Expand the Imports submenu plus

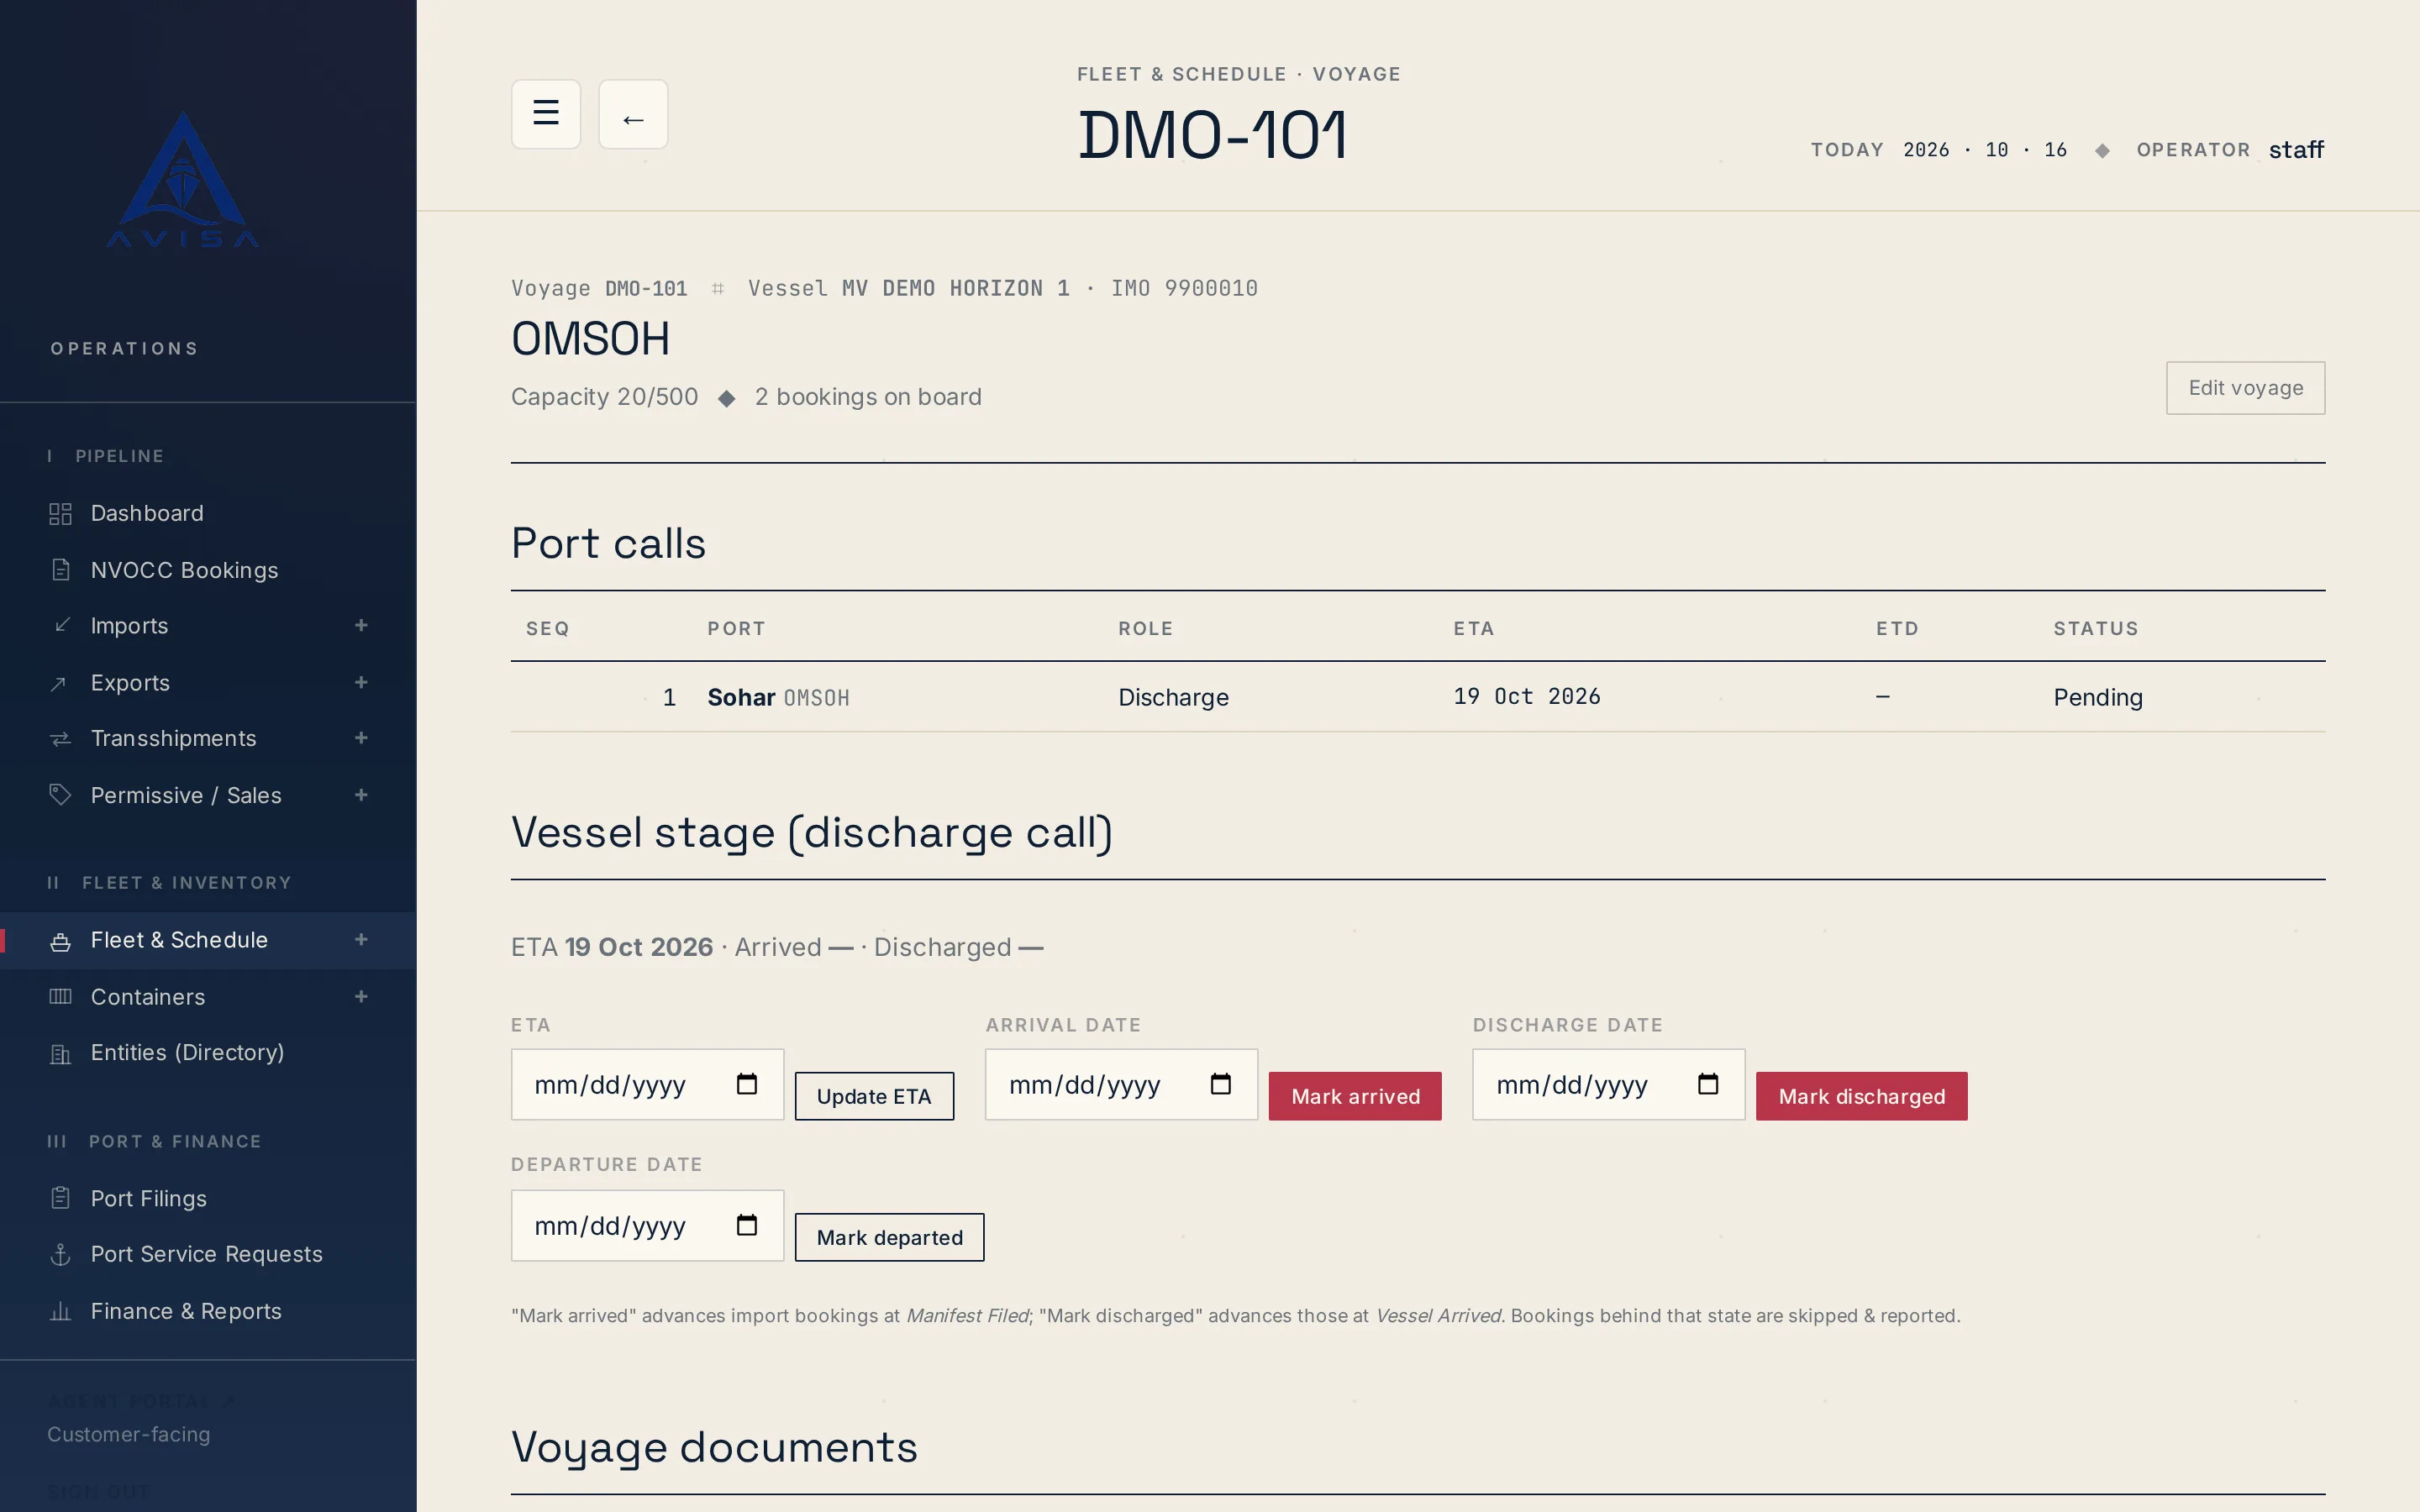[x=362, y=626]
